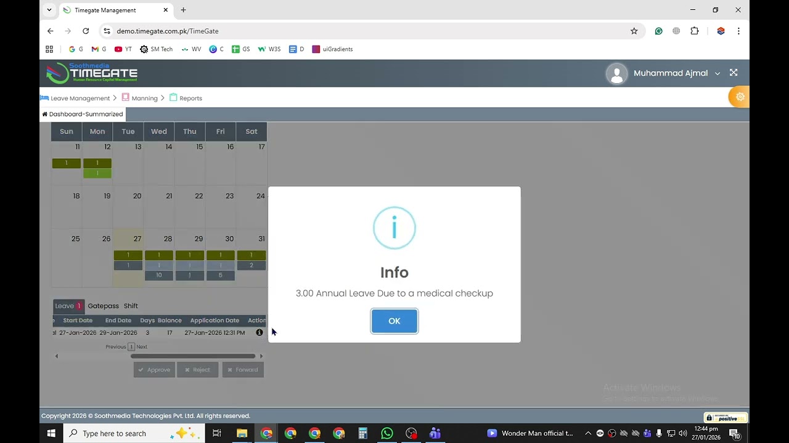Screen dimensions: 789x443
Task: Select the Dashboard-Summarized tab
Action: coord(83,114)
